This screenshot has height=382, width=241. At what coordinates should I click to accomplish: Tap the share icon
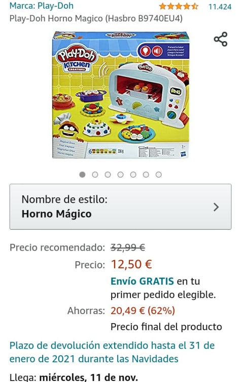(x=221, y=39)
